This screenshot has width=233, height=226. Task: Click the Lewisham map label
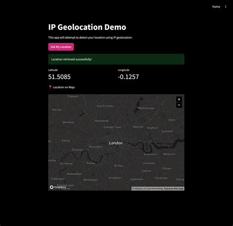click(148, 163)
